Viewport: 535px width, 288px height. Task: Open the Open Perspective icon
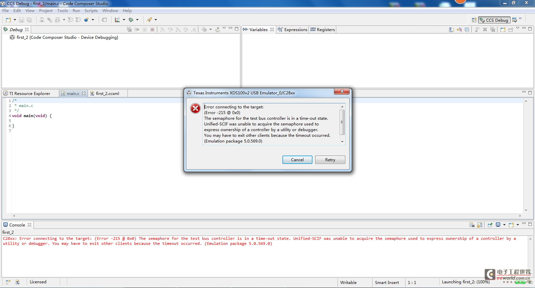point(474,20)
